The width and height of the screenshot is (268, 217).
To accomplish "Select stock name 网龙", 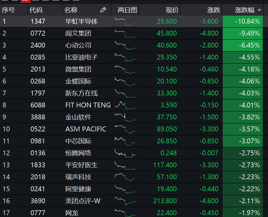I will coord(72,213).
